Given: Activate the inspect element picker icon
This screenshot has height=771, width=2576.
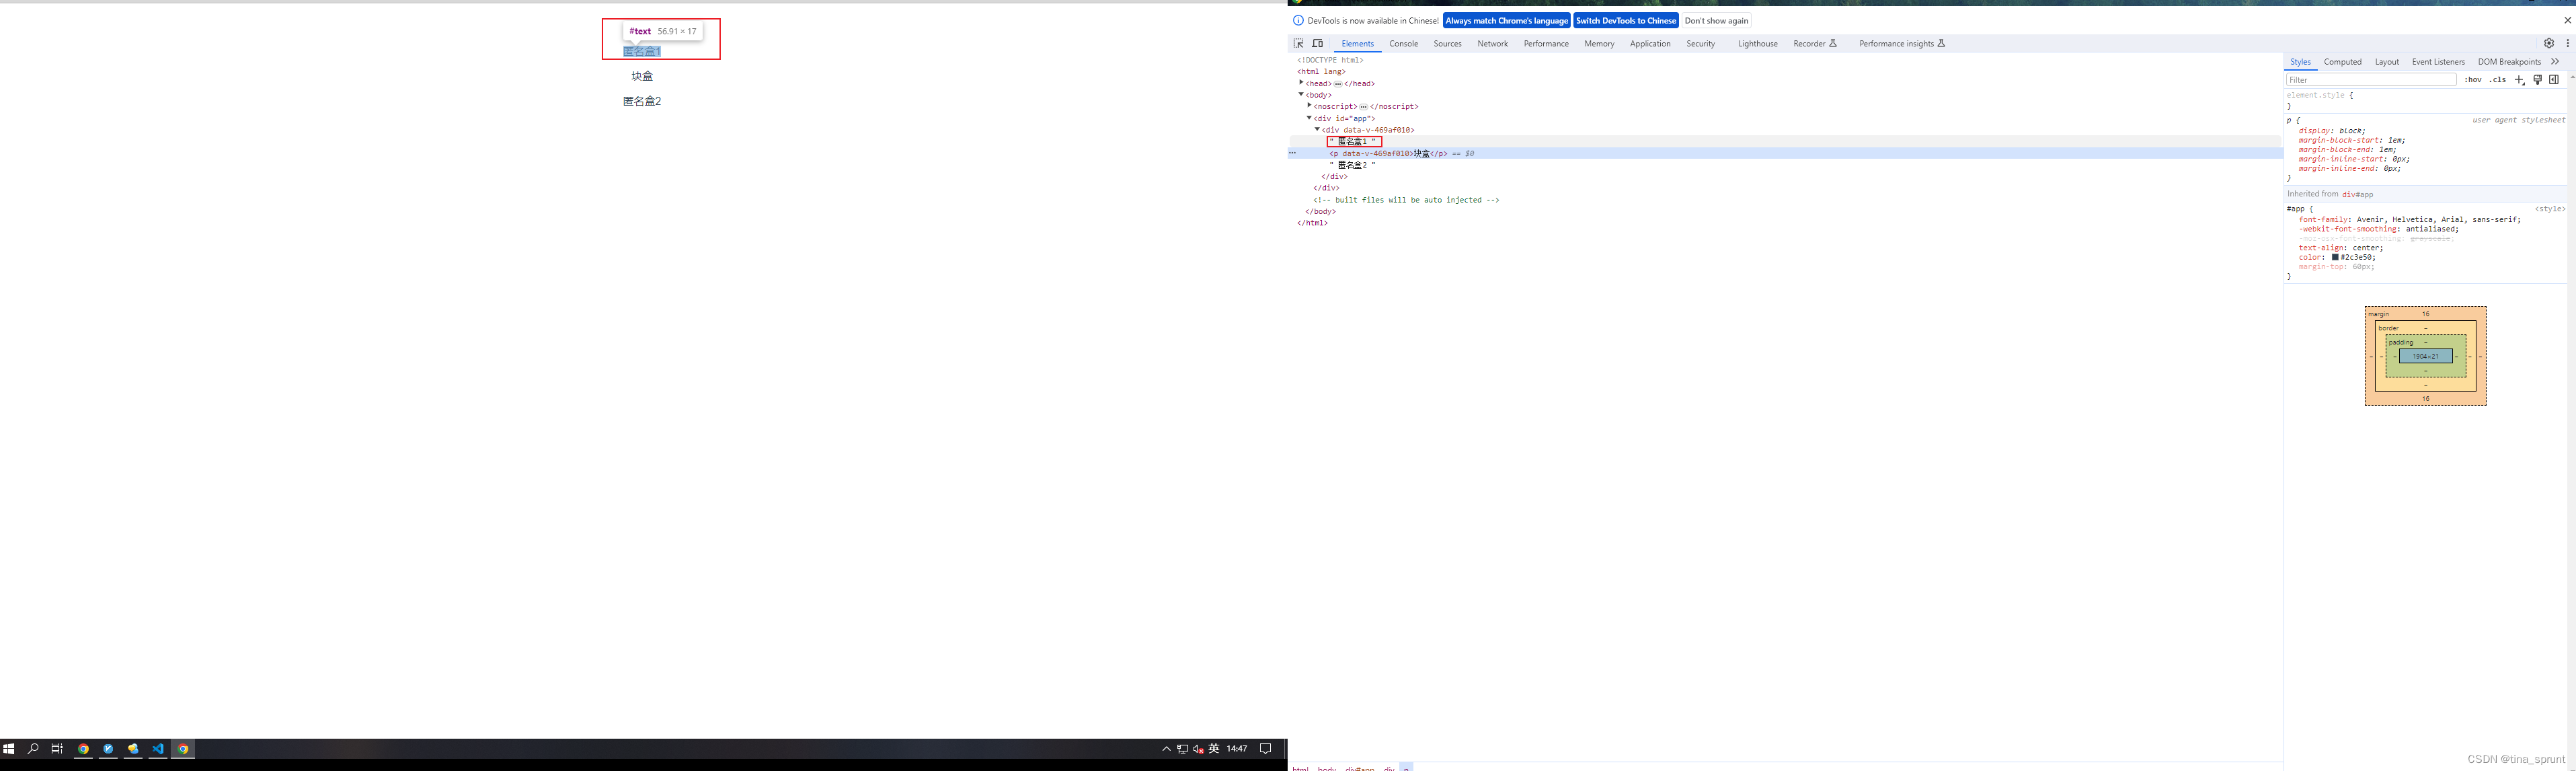Looking at the screenshot, I should 1299,43.
